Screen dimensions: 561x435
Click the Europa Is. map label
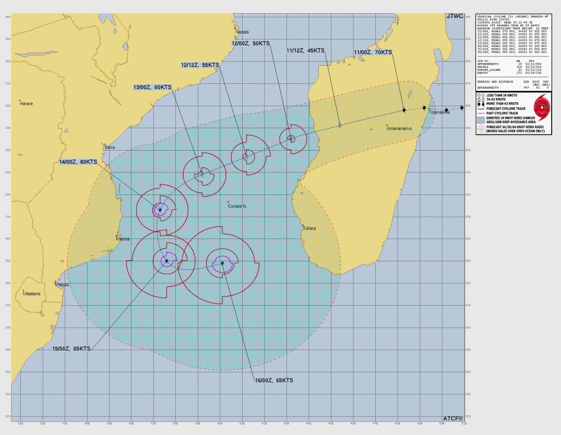click(237, 206)
